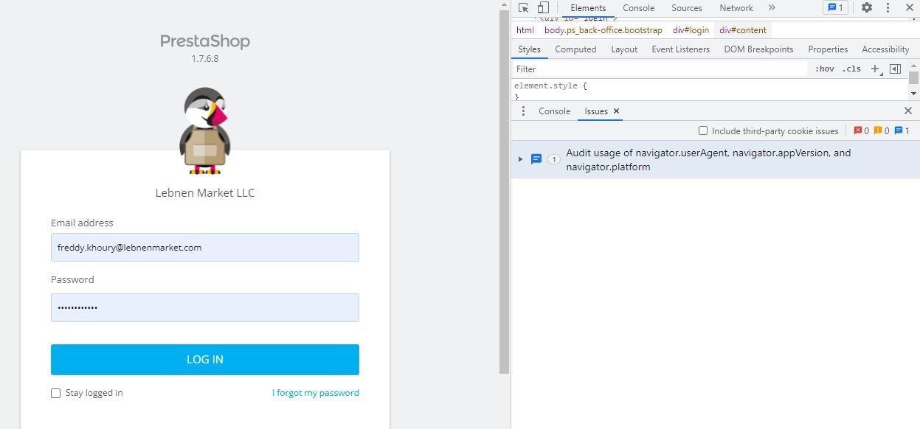Close the DevTools panel

[x=908, y=8]
